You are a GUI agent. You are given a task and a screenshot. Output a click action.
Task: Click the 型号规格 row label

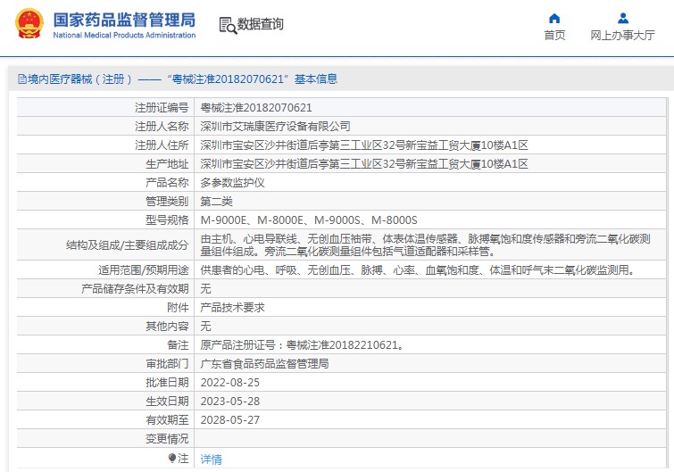pos(167,219)
